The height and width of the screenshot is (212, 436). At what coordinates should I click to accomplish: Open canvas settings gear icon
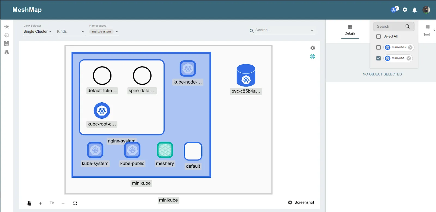click(313, 48)
